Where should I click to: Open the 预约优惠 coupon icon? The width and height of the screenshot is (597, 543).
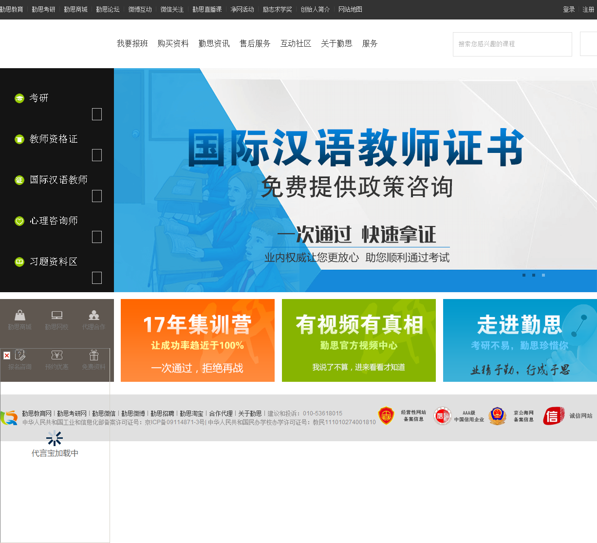[x=57, y=355]
